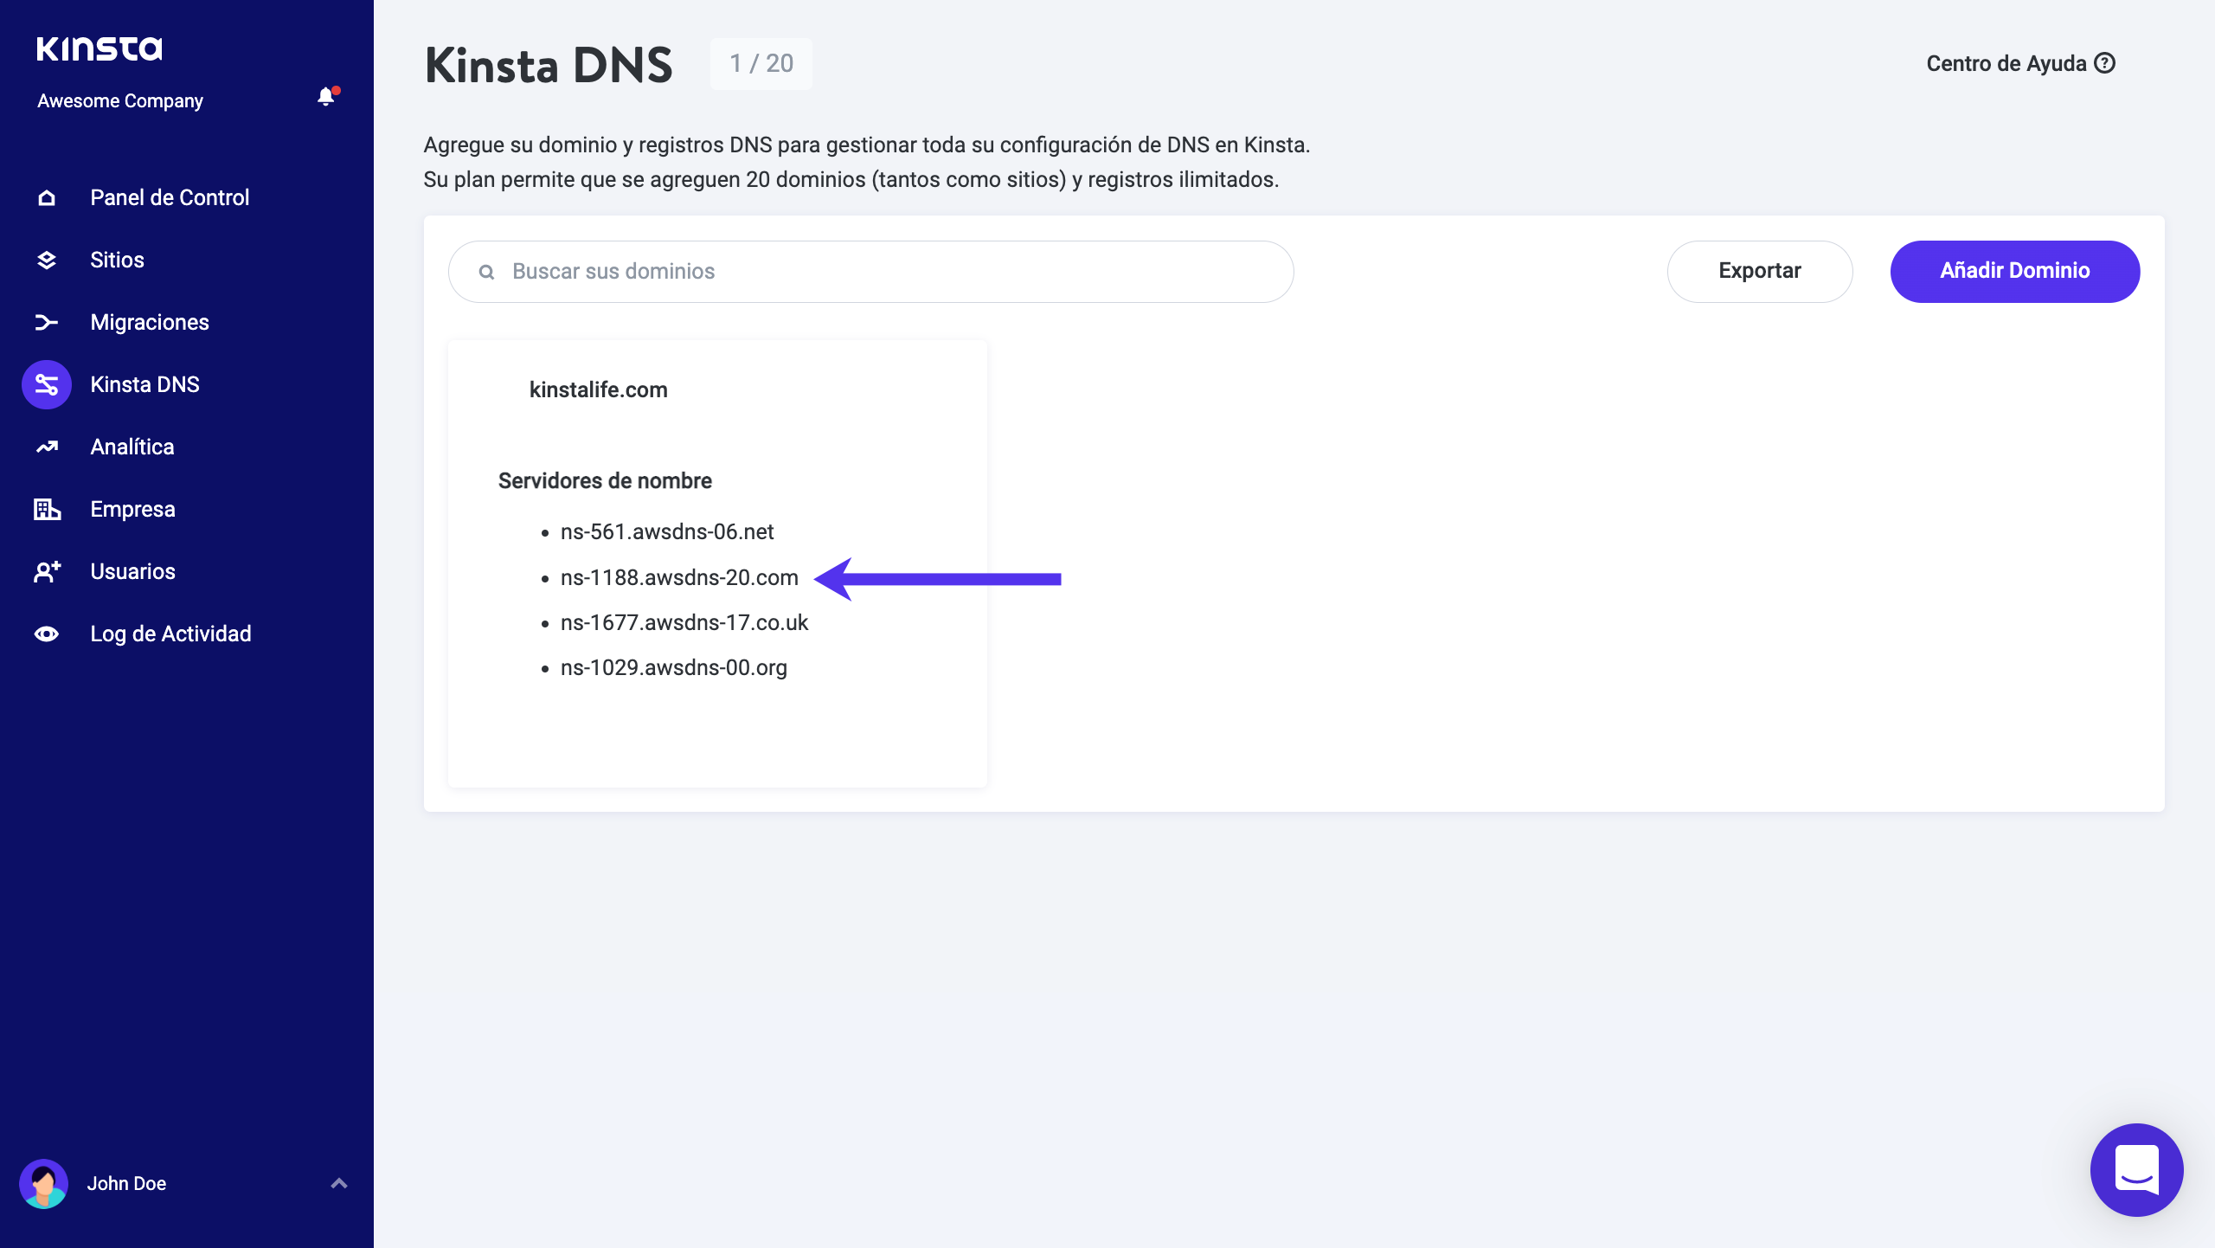
Task: Open the Empresa menu item
Action: point(132,510)
